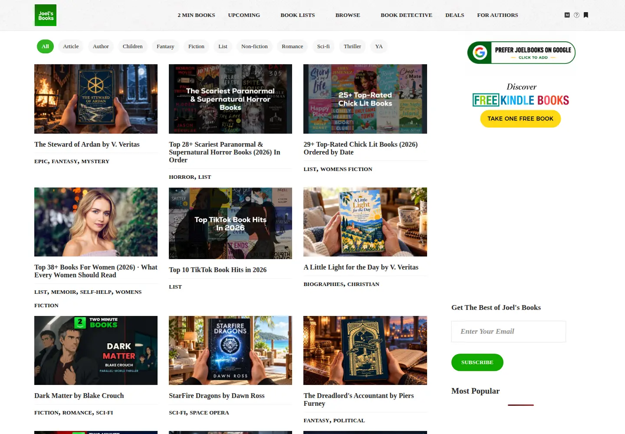
Task: Click the 'Space Opera' tag link
Action: click(209, 413)
